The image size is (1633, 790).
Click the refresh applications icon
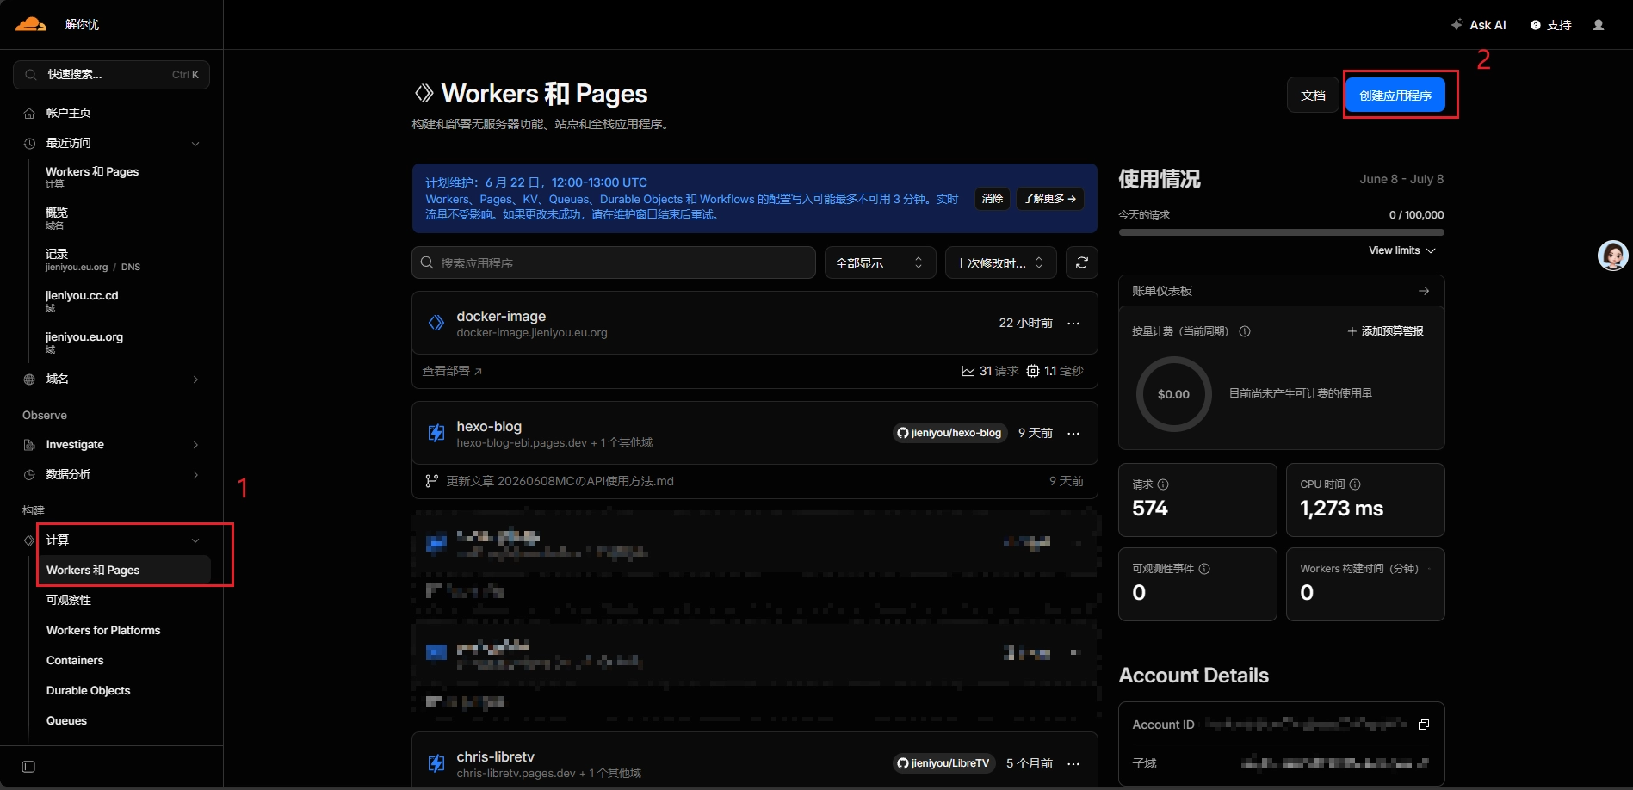tap(1082, 262)
